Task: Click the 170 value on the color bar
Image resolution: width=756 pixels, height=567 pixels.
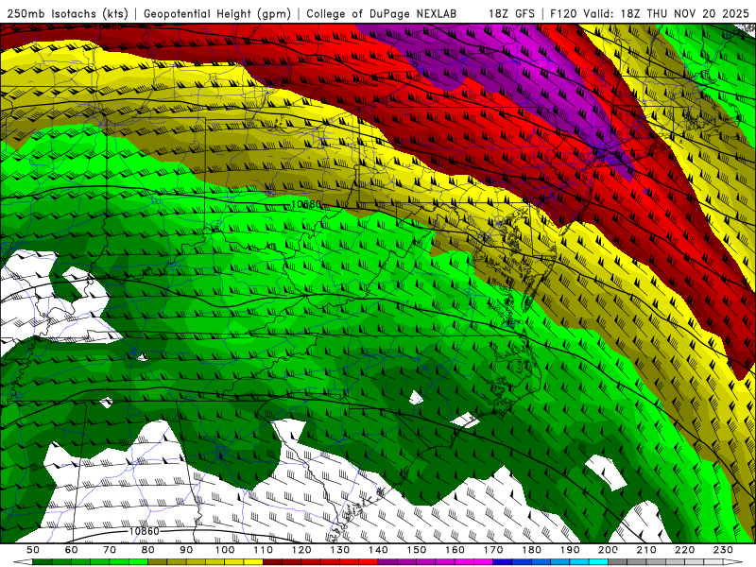Action: 493,550
